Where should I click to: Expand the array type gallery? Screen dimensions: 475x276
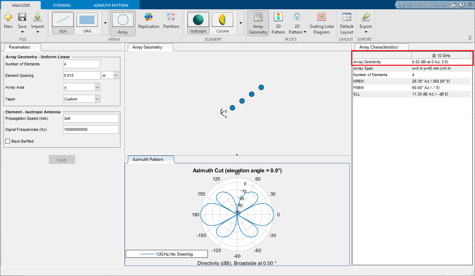[x=105, y=23]
